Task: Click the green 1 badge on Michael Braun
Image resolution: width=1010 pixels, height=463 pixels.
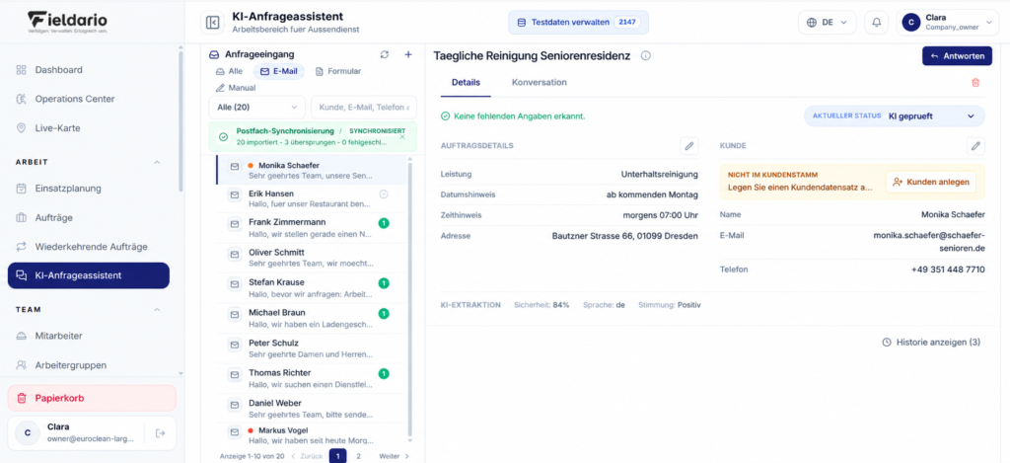Action: tap(384, 313)
